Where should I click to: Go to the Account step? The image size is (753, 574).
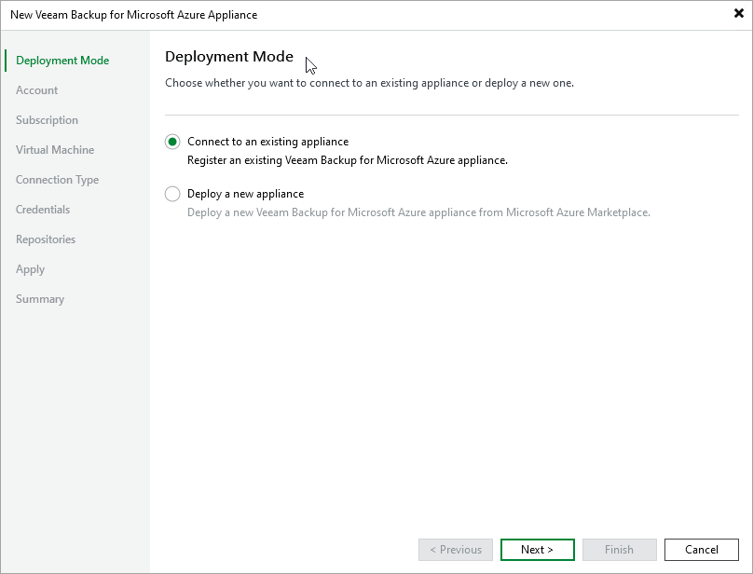pyautogui.click(x=36, y=90)
